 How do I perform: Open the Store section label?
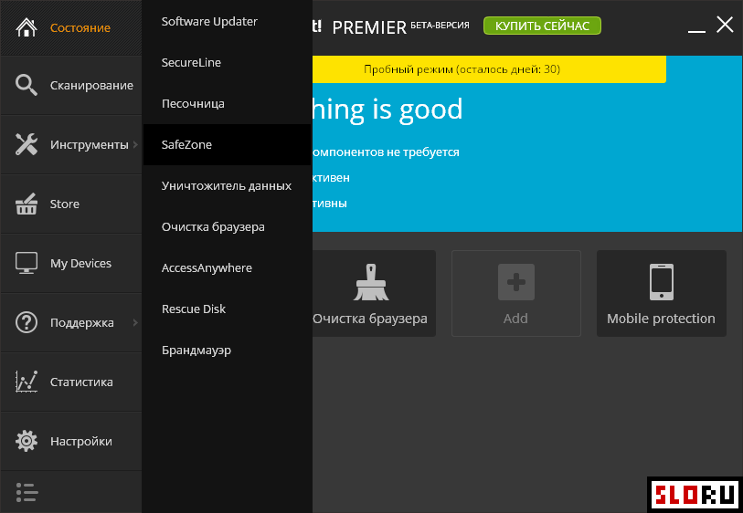[x=65, y=204]
